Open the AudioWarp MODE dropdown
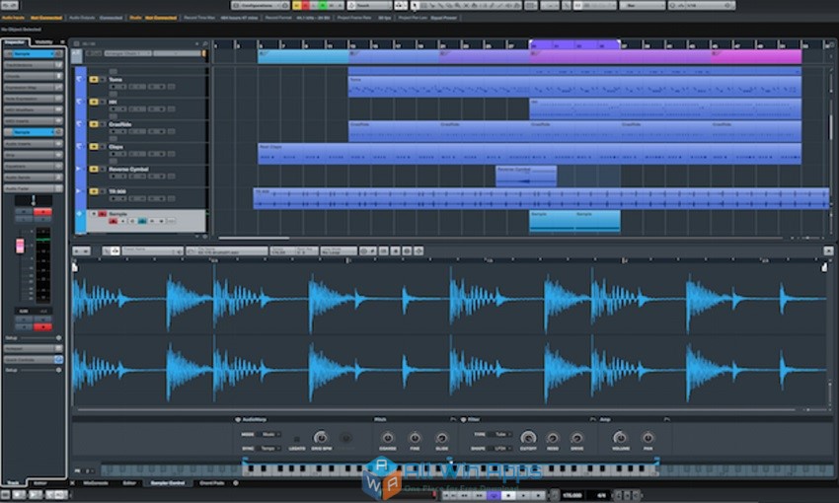The height and width of the screenshot is (503, 839). [x=270, y=435]
